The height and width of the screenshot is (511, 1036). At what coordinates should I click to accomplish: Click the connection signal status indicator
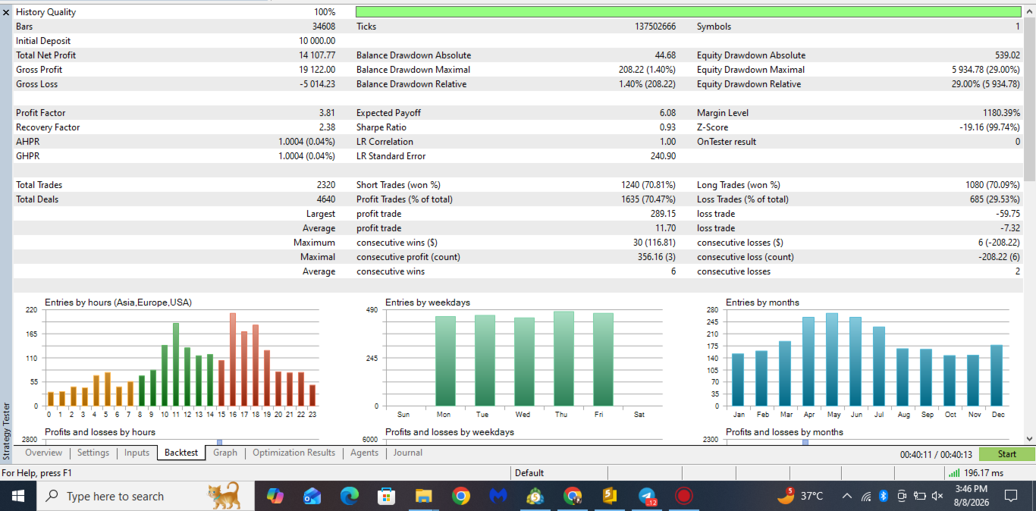click(x=975, y=473)
